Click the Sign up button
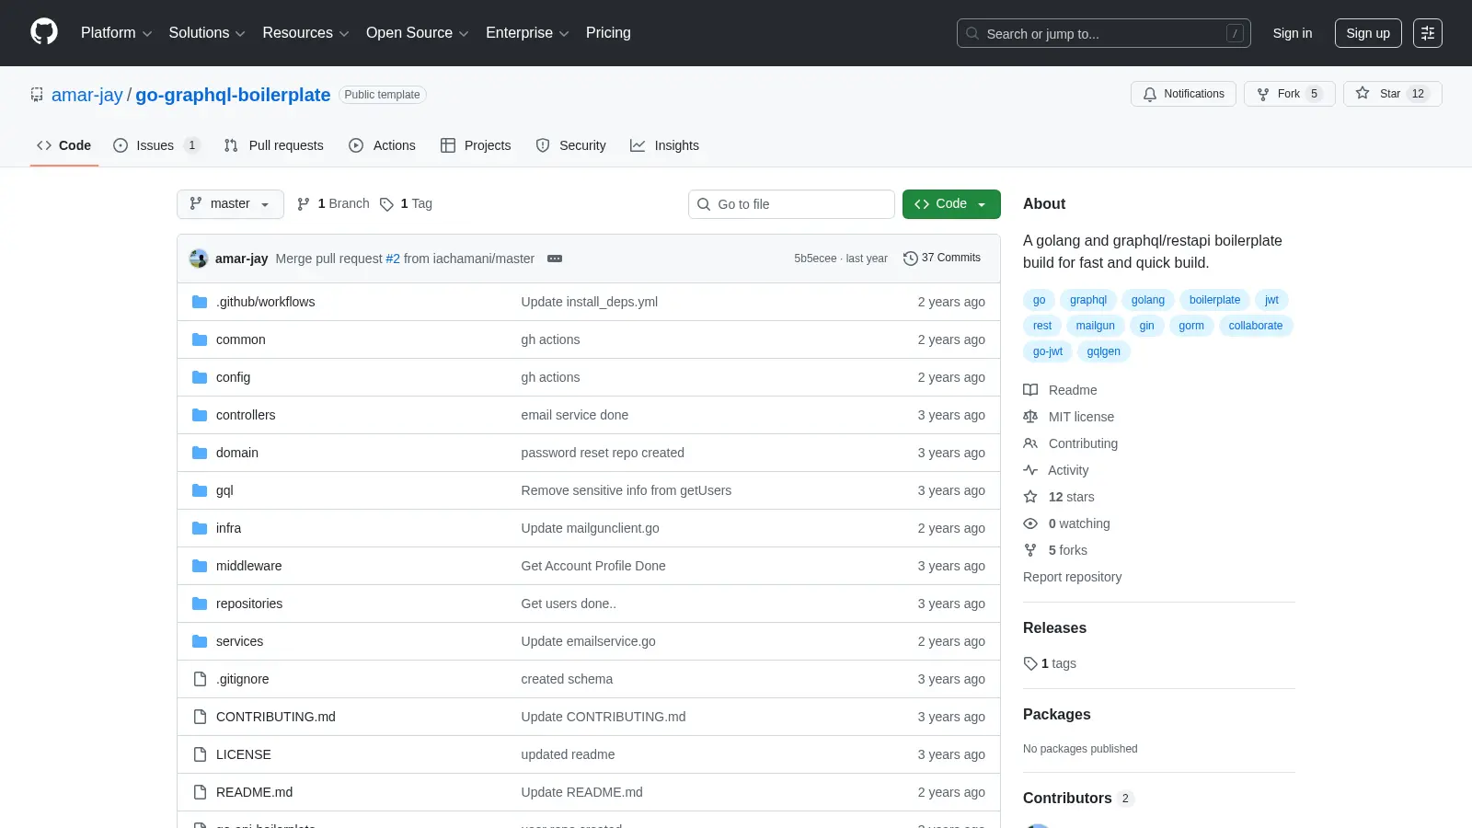This screenshot has height=828, width=1472. coord(1368,33)
